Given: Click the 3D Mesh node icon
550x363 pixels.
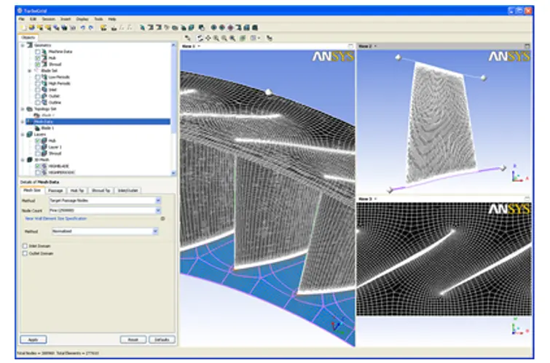Looking at the screenshot, I should click(30, 159).
